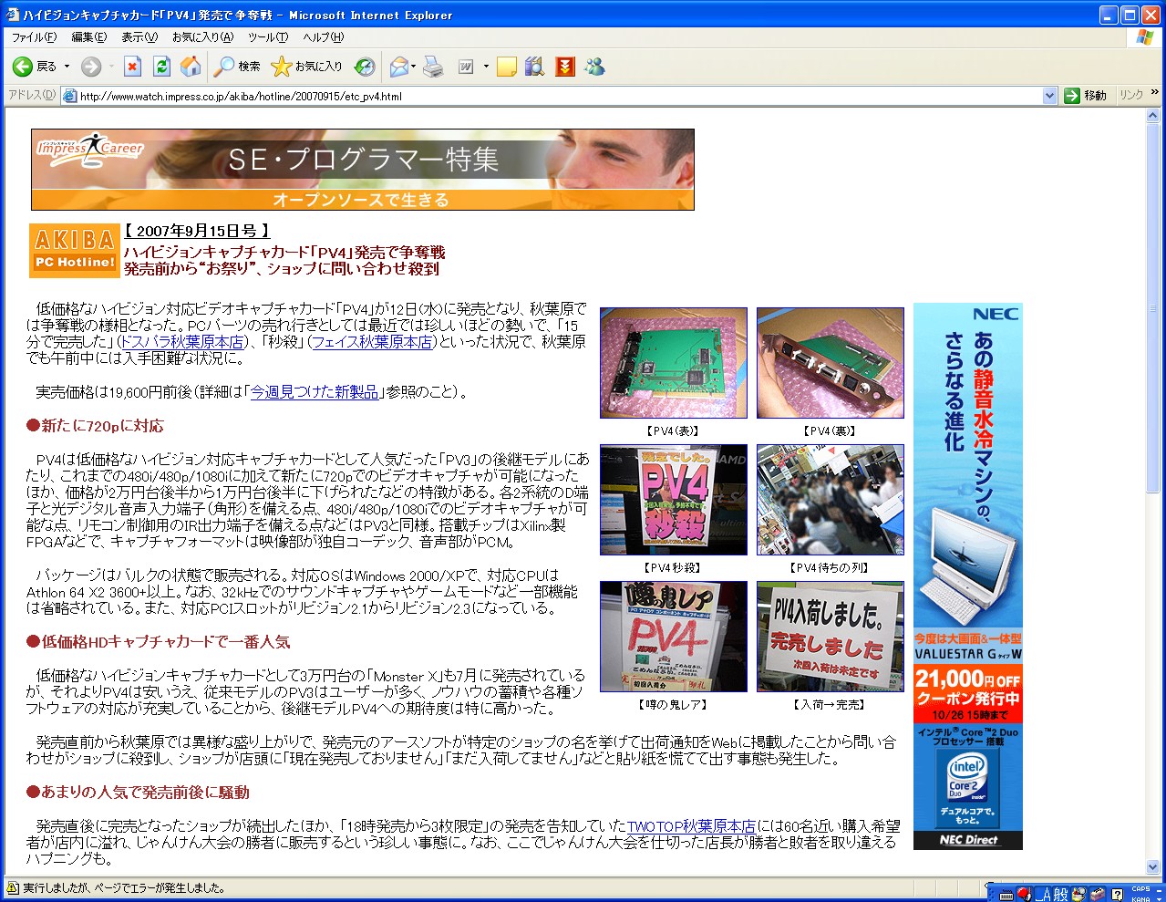
Task: Open the PV4秒殺 sign photo thumbnail
Action: (674, 500)
